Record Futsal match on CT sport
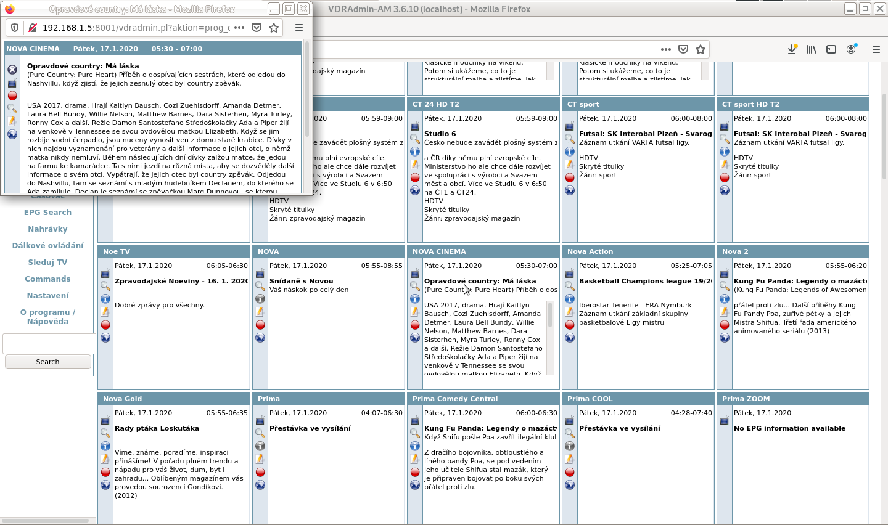888x525 pixels. pyautogui.click(x=570, y=177)
